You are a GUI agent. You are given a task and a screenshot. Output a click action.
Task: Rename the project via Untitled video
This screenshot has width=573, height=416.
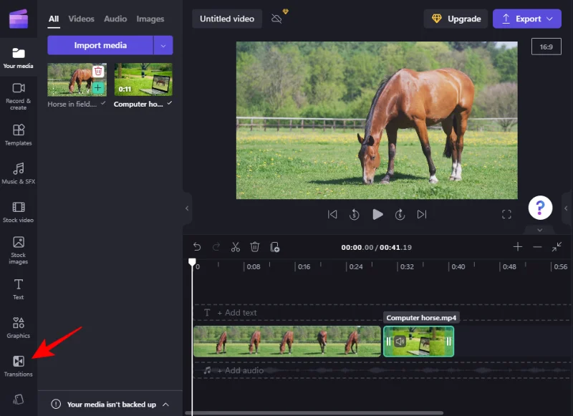click(x=226, y=18)
